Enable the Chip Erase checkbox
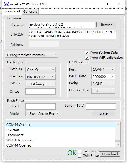 coord(79,156)
